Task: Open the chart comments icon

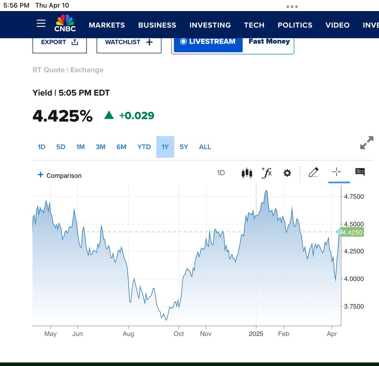Action: click(x=360, y=172)
